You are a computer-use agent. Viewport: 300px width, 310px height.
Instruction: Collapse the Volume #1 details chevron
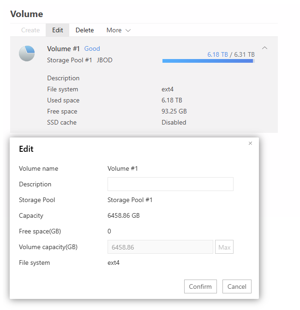click(x=264, y=48)
